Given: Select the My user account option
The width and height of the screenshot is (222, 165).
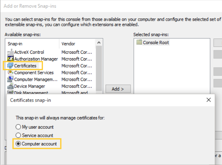Looking at the screenshot, I should coord(18,127).
